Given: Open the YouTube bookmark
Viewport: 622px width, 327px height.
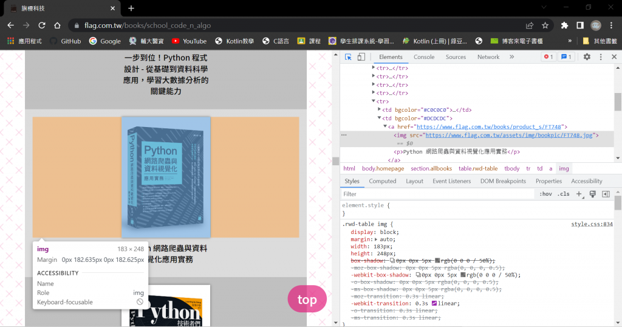Looking at the screenshot, I should tap(190, 41).
